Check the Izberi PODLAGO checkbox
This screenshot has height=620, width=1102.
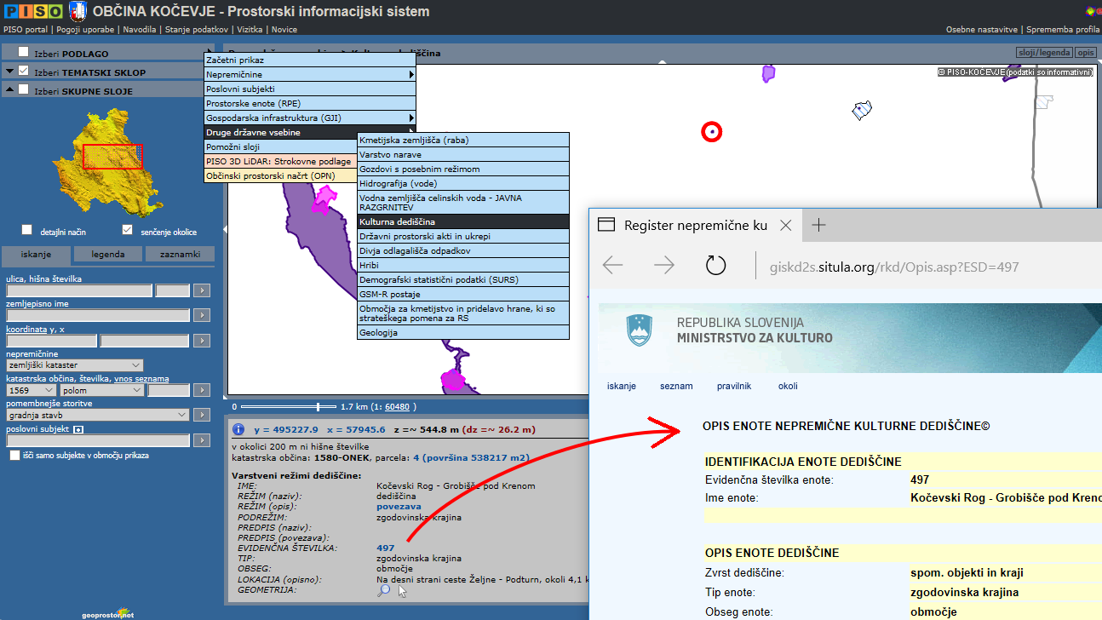click(x=24, y=53)
